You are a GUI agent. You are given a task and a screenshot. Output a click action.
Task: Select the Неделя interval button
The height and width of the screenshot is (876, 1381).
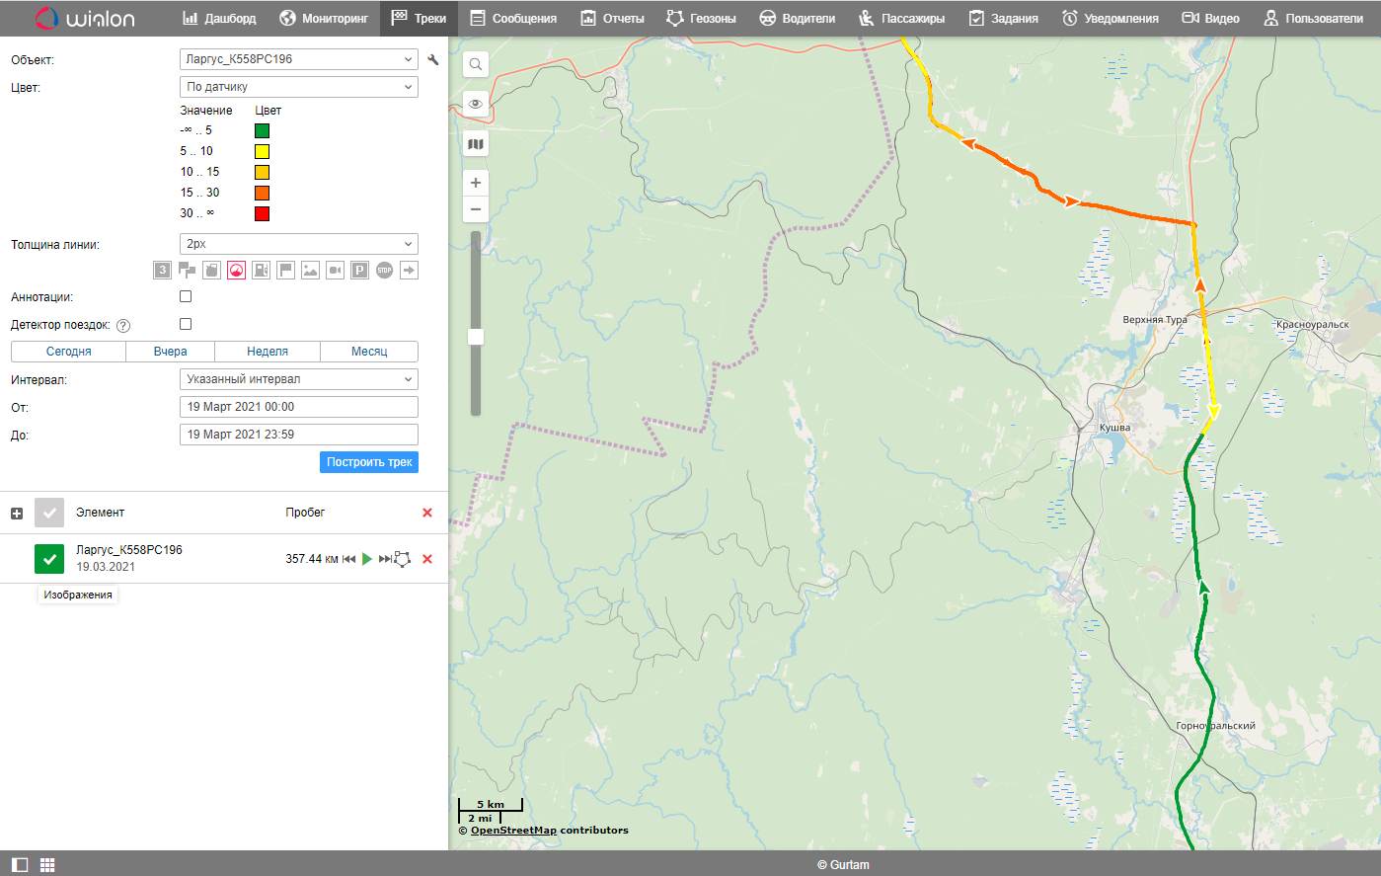(268, 352)
